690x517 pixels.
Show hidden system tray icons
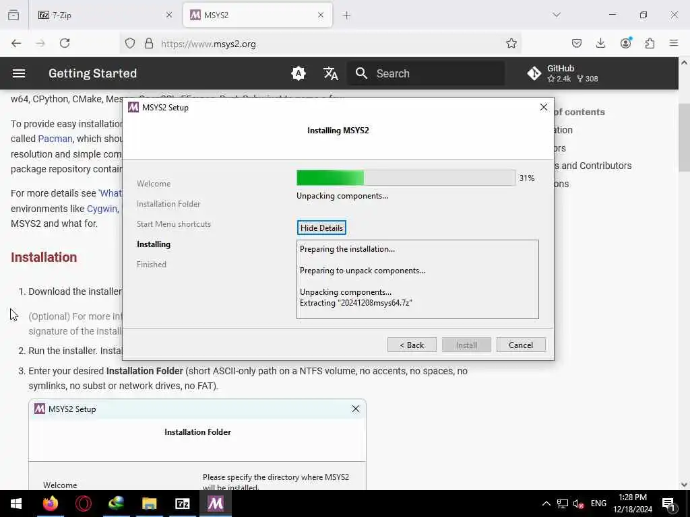coord(546,504)
